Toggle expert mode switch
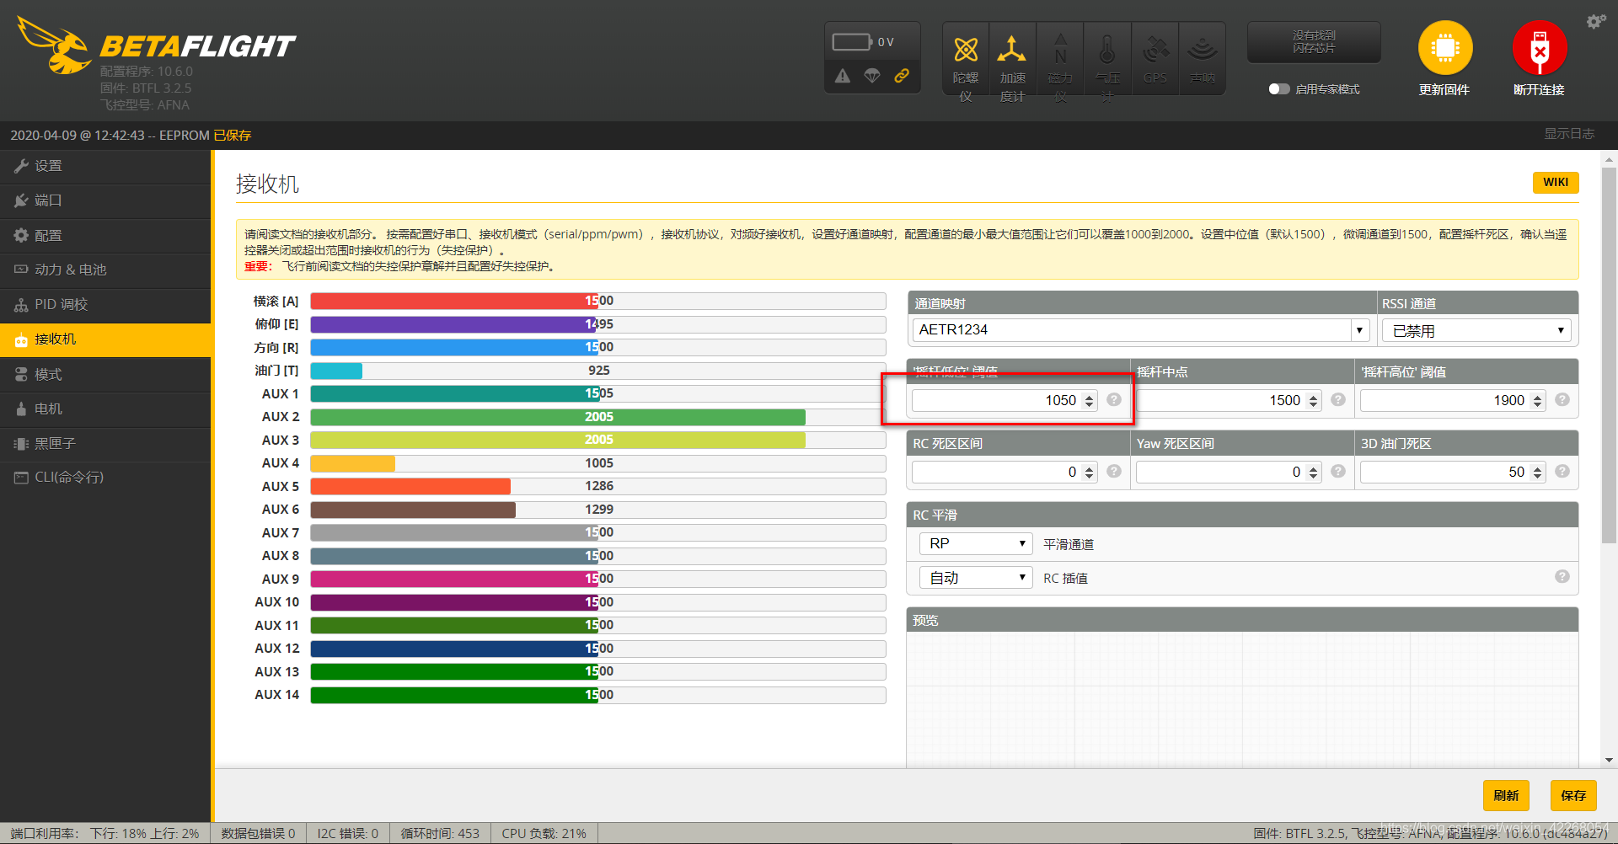Image resolution: width=1618 pixels, height=844 pixels. click(x=1279, y=89)
